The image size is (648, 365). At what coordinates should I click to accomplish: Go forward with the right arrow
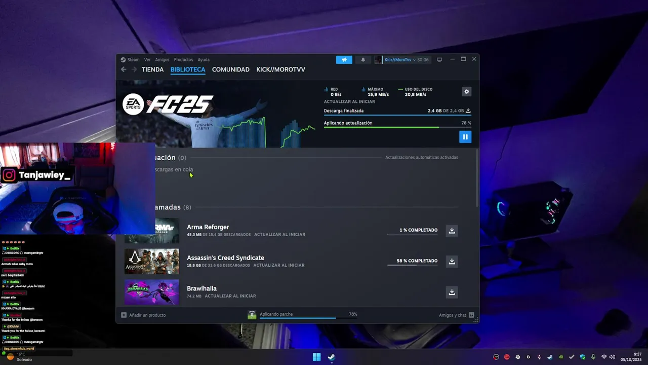(134, 69)
